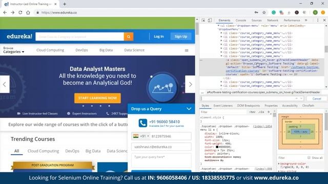The width and height of the screenshot is (328, 184).
Task: Open the Browse Categories dropdown
Action: click(14, 50)
